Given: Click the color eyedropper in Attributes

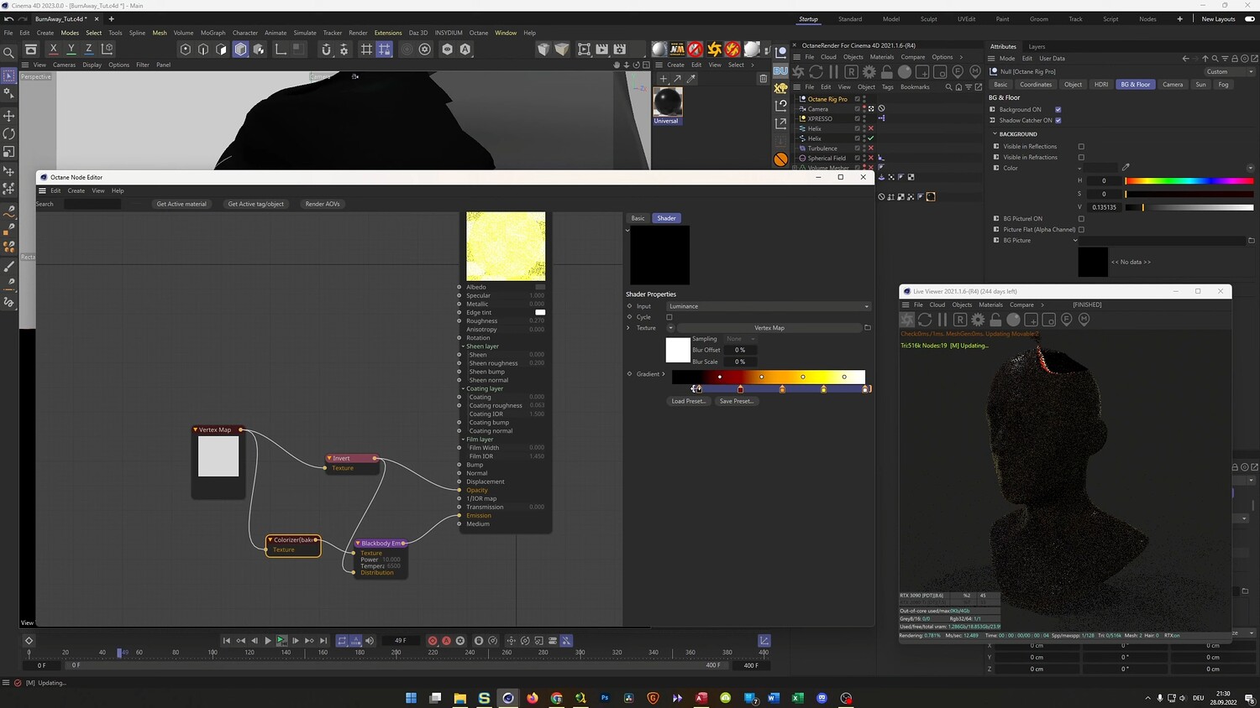Looking at the screenshot, I should point(1126,168).
